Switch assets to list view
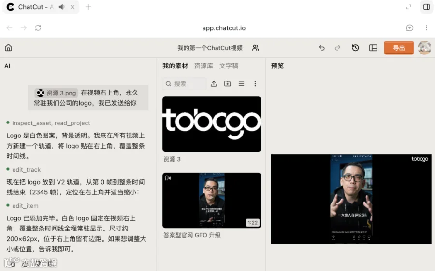The height and width of the screenshot is (271, 435). [x=241, y=83]
